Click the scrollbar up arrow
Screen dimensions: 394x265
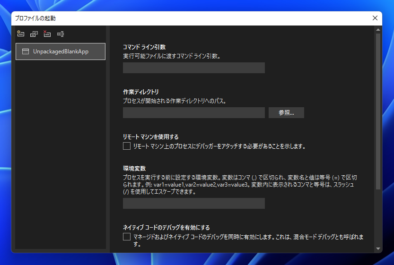tap(378, 30)
